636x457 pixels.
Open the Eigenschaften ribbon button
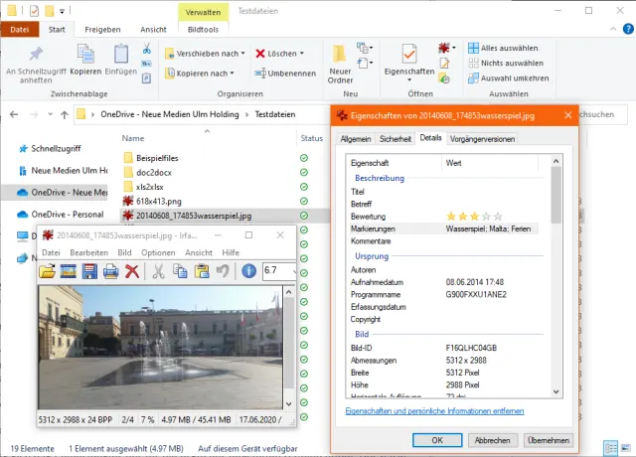click(408, 62)
